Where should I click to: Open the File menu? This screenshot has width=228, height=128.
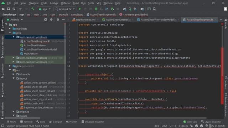click(9, 3)
